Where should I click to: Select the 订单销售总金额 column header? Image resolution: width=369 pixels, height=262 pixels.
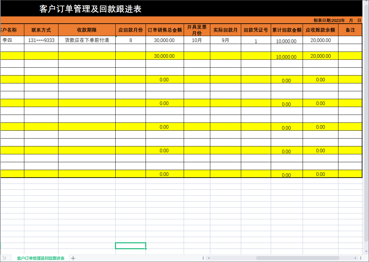click(x=165, y=30)
